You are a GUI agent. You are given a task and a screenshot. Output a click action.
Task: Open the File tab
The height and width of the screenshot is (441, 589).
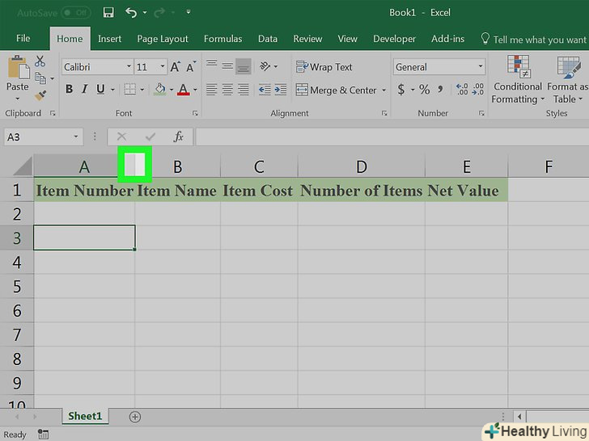click(x=23, y=38)
